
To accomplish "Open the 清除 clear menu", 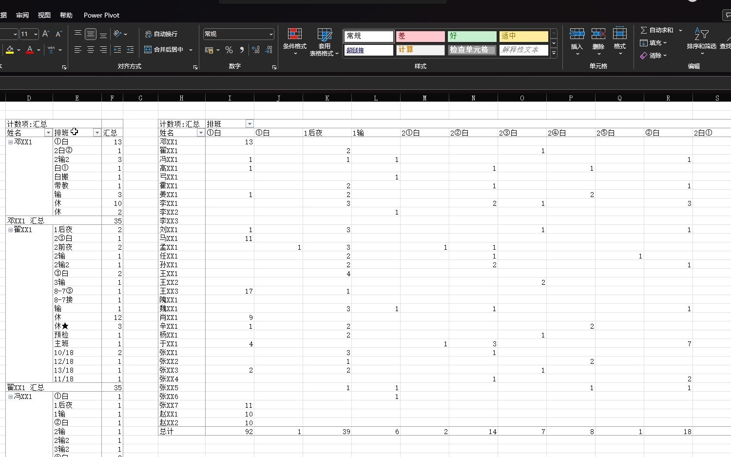I will pos(654,56).
